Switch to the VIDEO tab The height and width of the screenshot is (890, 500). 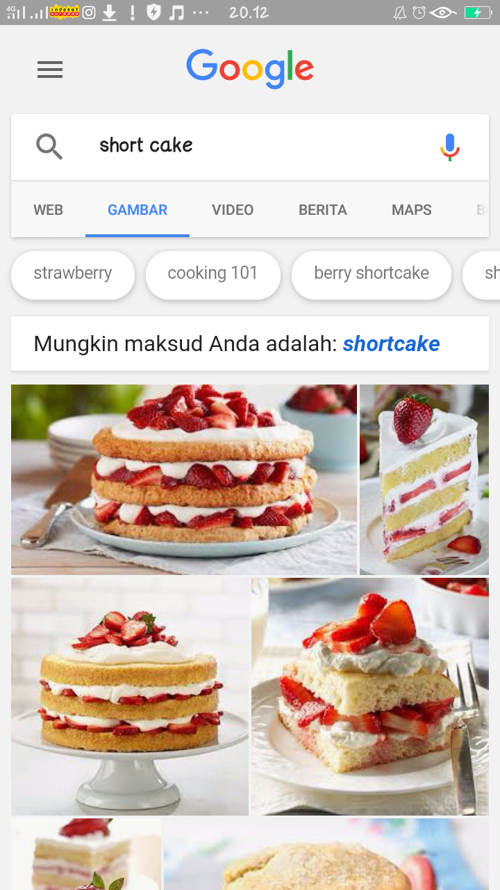(x=233, y=210)
